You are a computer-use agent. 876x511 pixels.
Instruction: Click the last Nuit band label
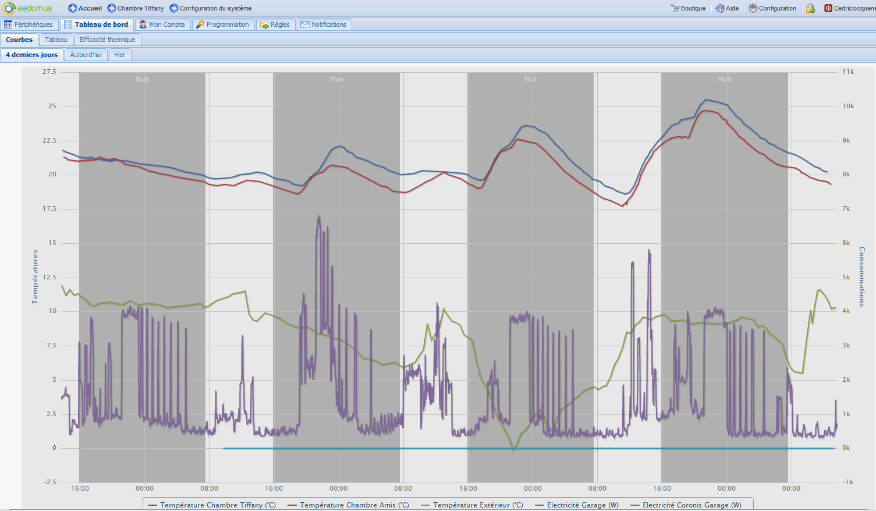click(x=725, y=79)
